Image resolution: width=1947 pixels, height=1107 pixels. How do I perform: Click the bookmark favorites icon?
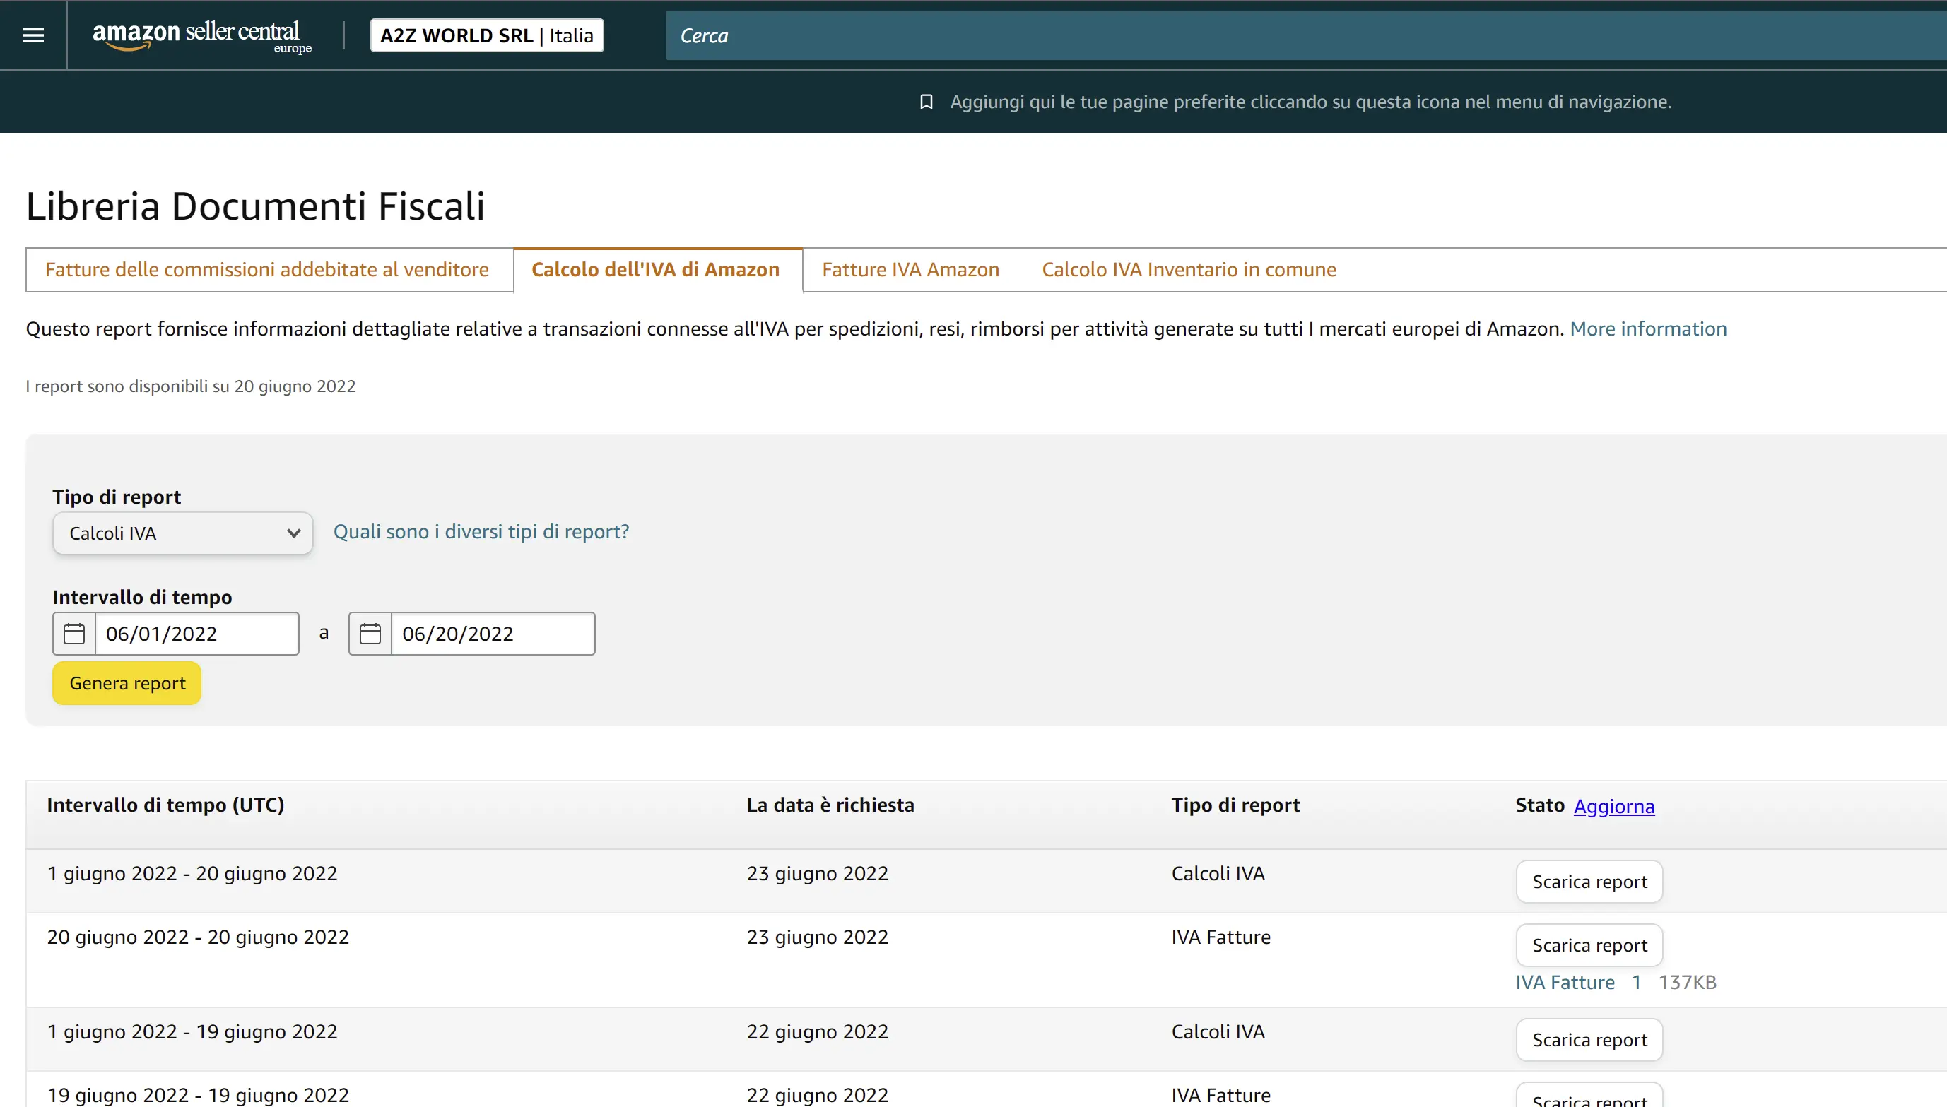coord(926,101)
